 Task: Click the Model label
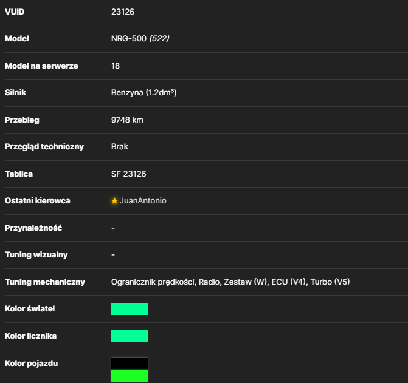click(17, 38)
